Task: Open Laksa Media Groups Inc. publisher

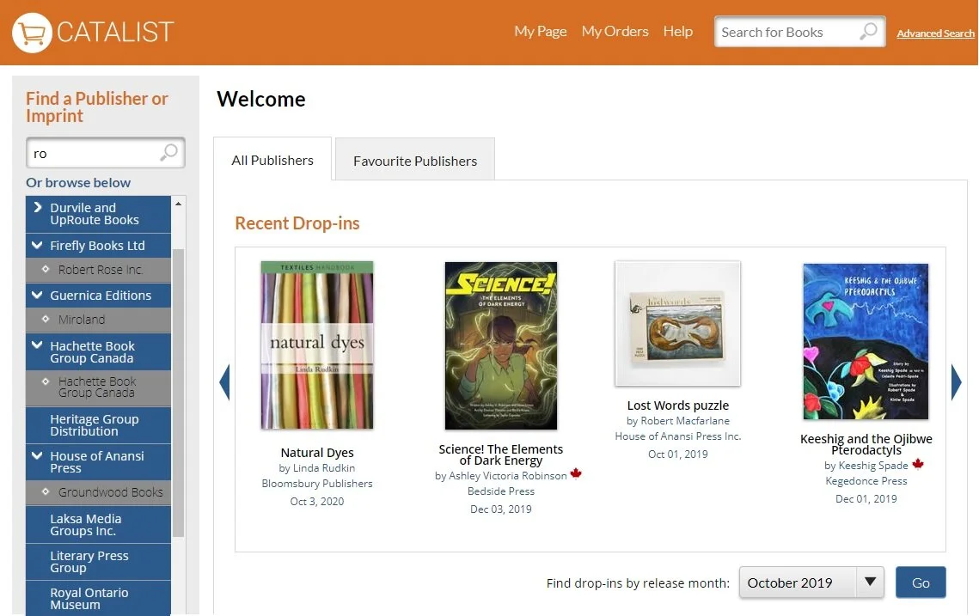Action: [98, 524]
